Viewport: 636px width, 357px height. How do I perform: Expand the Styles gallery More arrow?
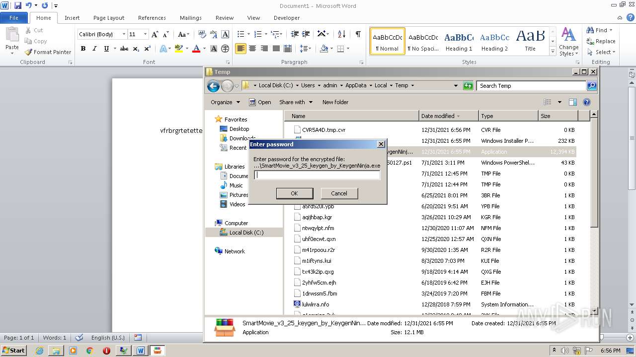pyautogui.click(x=553, y=52)
